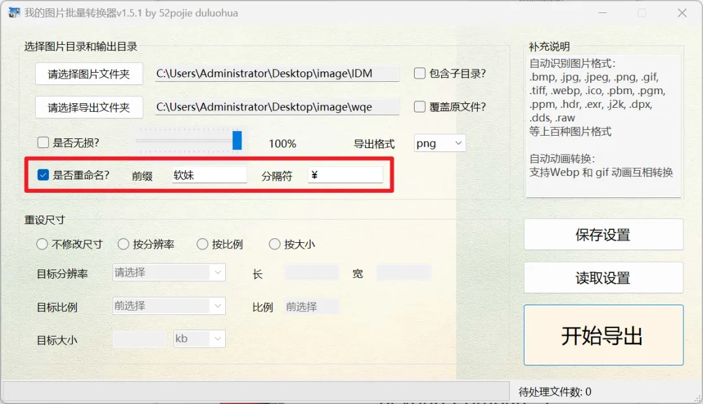Click the 开始导出 export button
The image size is (703, 404).
click(x=603, y=335)
